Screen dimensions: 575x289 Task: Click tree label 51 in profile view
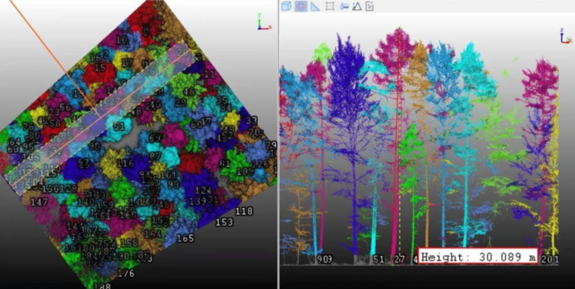(378, 259)
